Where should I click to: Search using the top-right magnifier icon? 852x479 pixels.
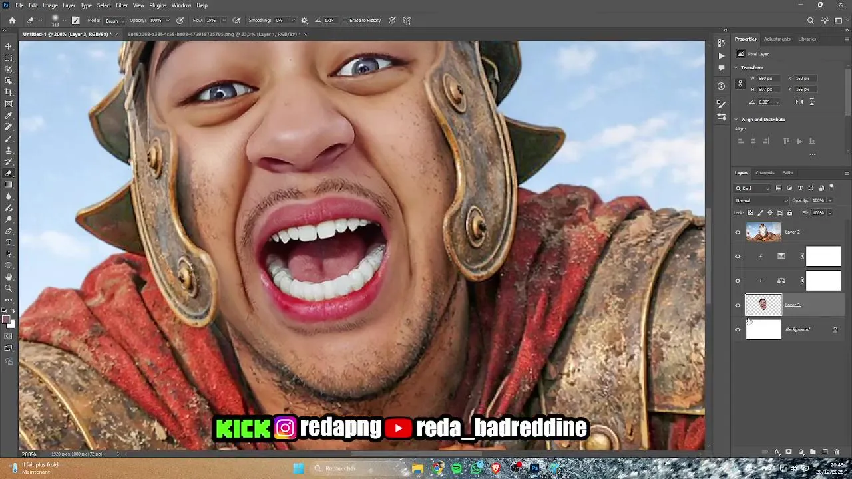pyautogui.click(x=810, y=21)
